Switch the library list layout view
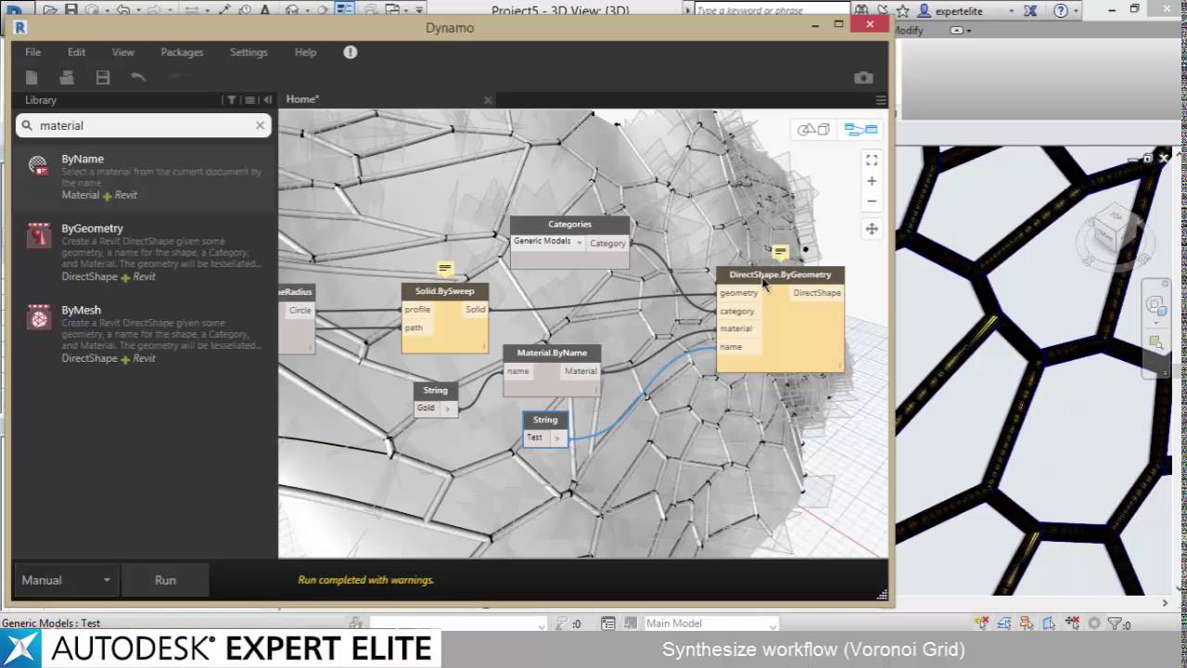This screenshot has width=1187, height=668. pos(249,99)
